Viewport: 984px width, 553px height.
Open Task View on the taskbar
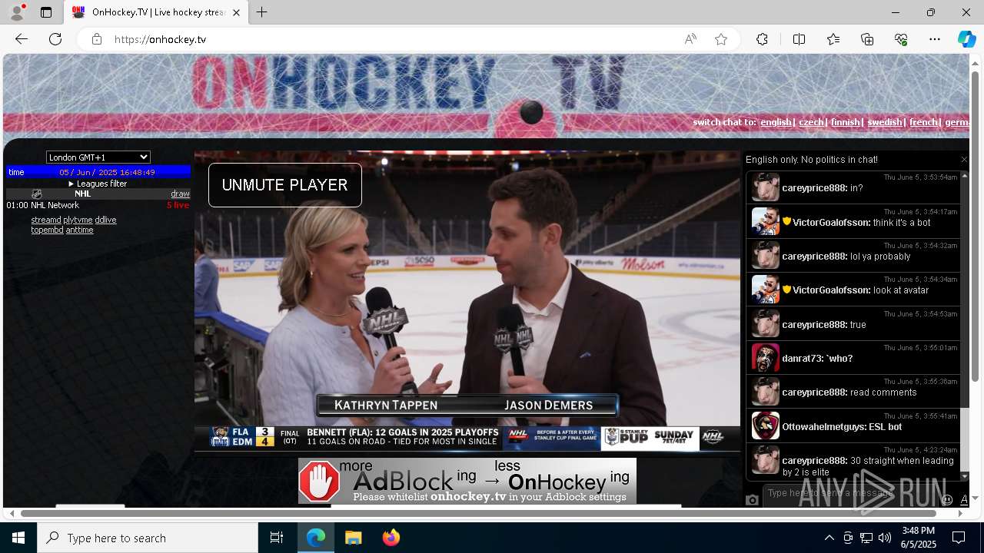[277, 538]
